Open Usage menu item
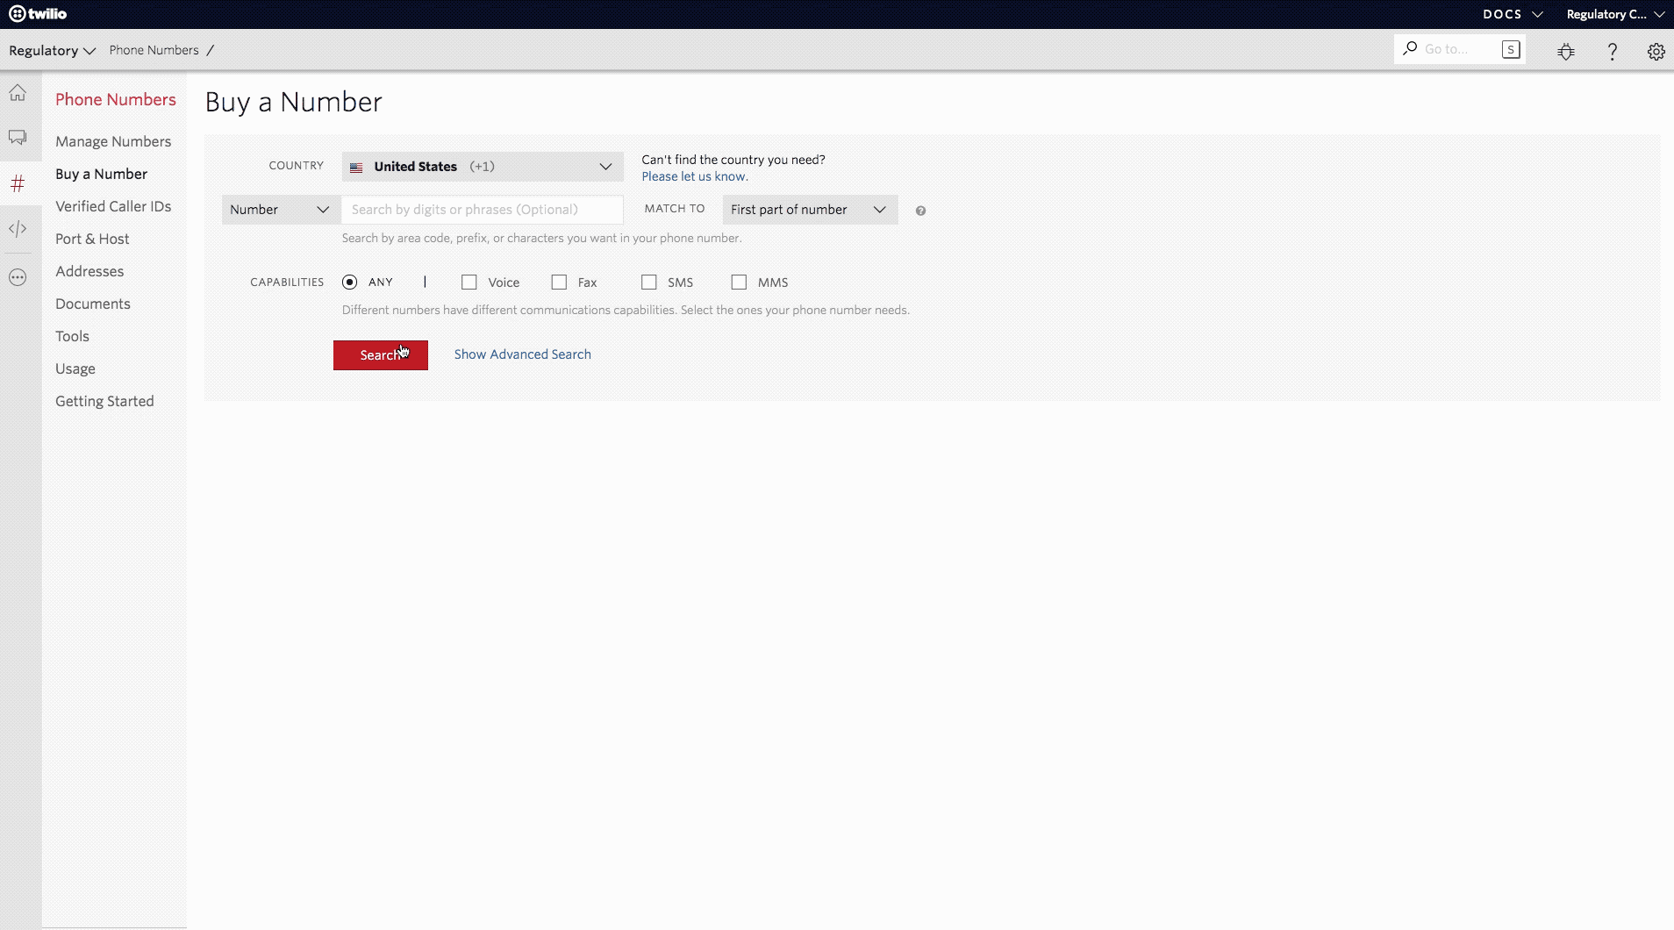This screenshot has height=930, width=1674. pos(75,368)
